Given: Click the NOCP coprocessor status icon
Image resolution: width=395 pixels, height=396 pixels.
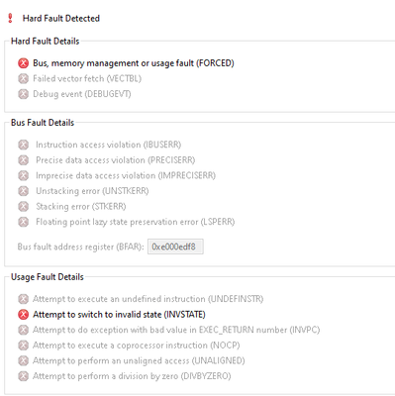Looking at the screenshot, I should tap(23, 346).
